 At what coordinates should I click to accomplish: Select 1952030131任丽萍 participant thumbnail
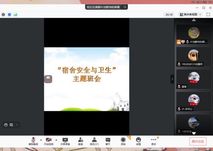point(194,56)
